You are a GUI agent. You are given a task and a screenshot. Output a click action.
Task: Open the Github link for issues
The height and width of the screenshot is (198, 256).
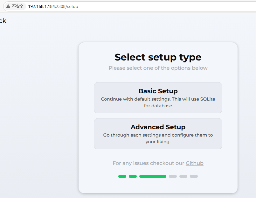[x=194, y=163]
